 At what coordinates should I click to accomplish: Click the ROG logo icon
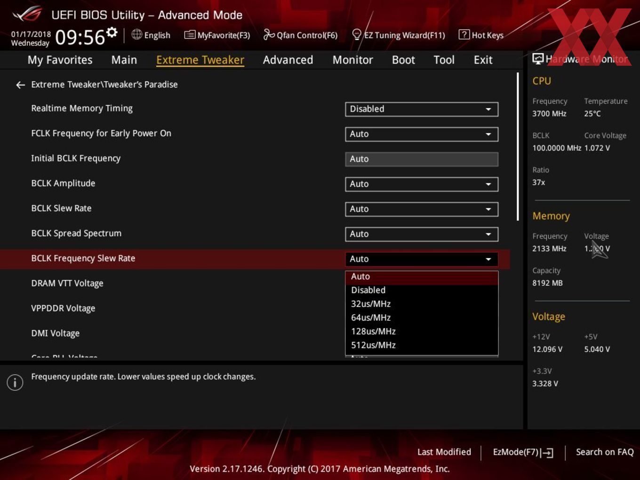point(28,14)
